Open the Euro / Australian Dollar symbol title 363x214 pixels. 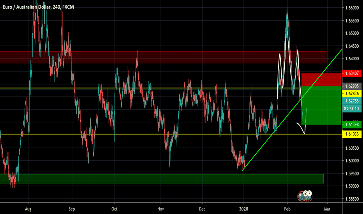[x=38, y=7]
